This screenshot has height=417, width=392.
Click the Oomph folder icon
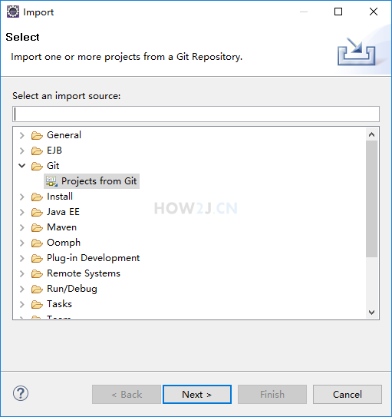click(37, 243)
